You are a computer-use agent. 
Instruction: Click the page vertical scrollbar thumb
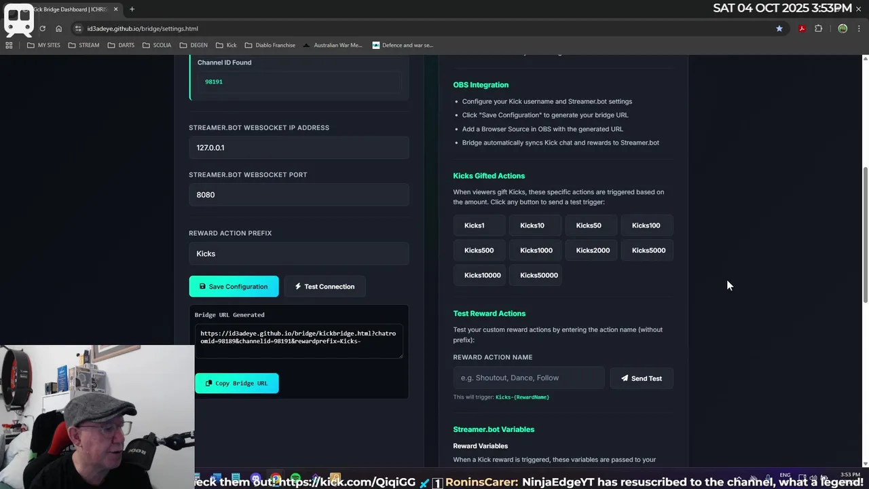865,234
